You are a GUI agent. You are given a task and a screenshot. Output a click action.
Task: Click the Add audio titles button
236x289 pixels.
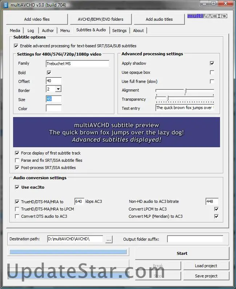[x=159, y=19]
